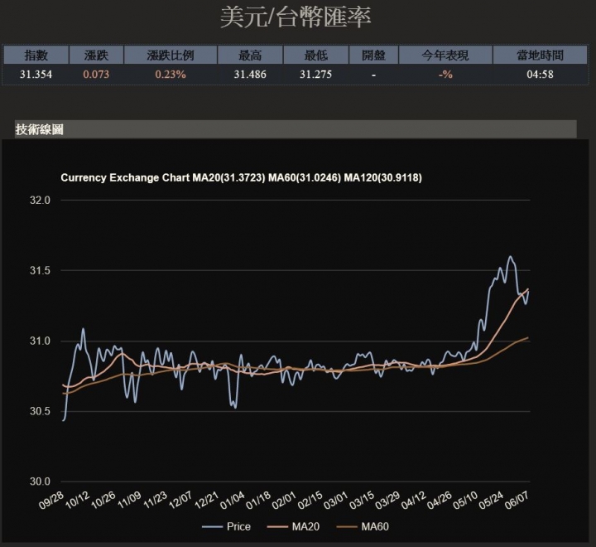Click the 12/07 date axis label

[x=180, y=500]
